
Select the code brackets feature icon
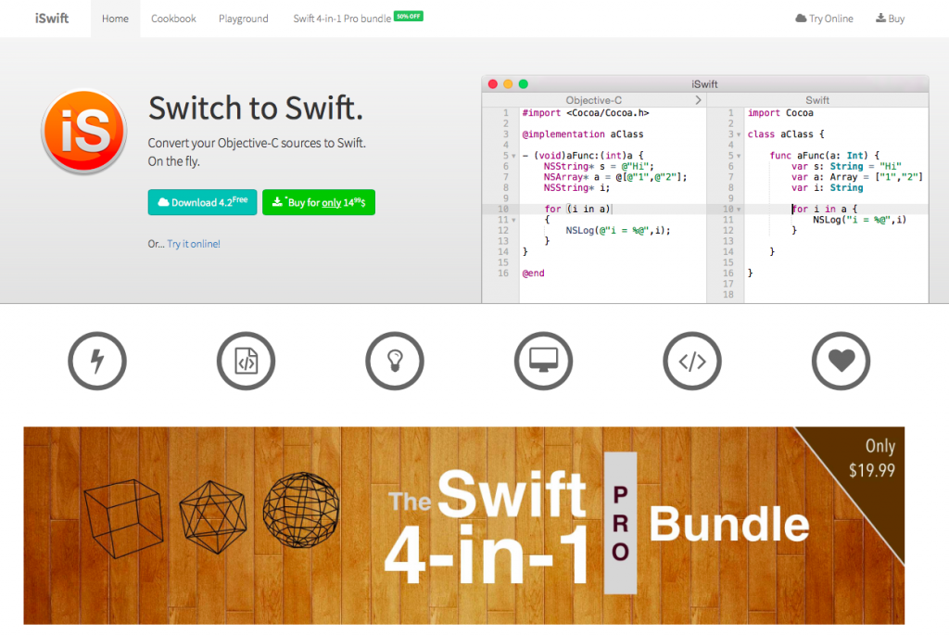click(692, 360)
